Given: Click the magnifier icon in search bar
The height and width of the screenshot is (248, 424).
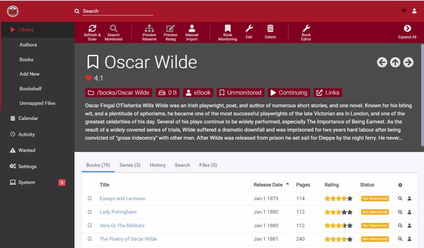Looking at the screenshot, I should (x=77, y=11).
